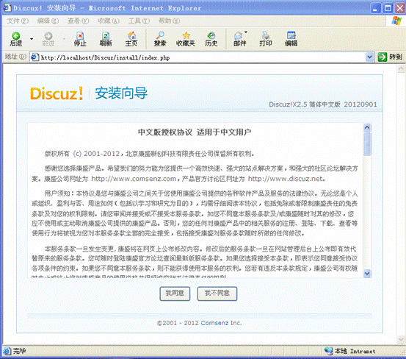
Task: Click the page icon in the address bar
Action: point(35,57)
